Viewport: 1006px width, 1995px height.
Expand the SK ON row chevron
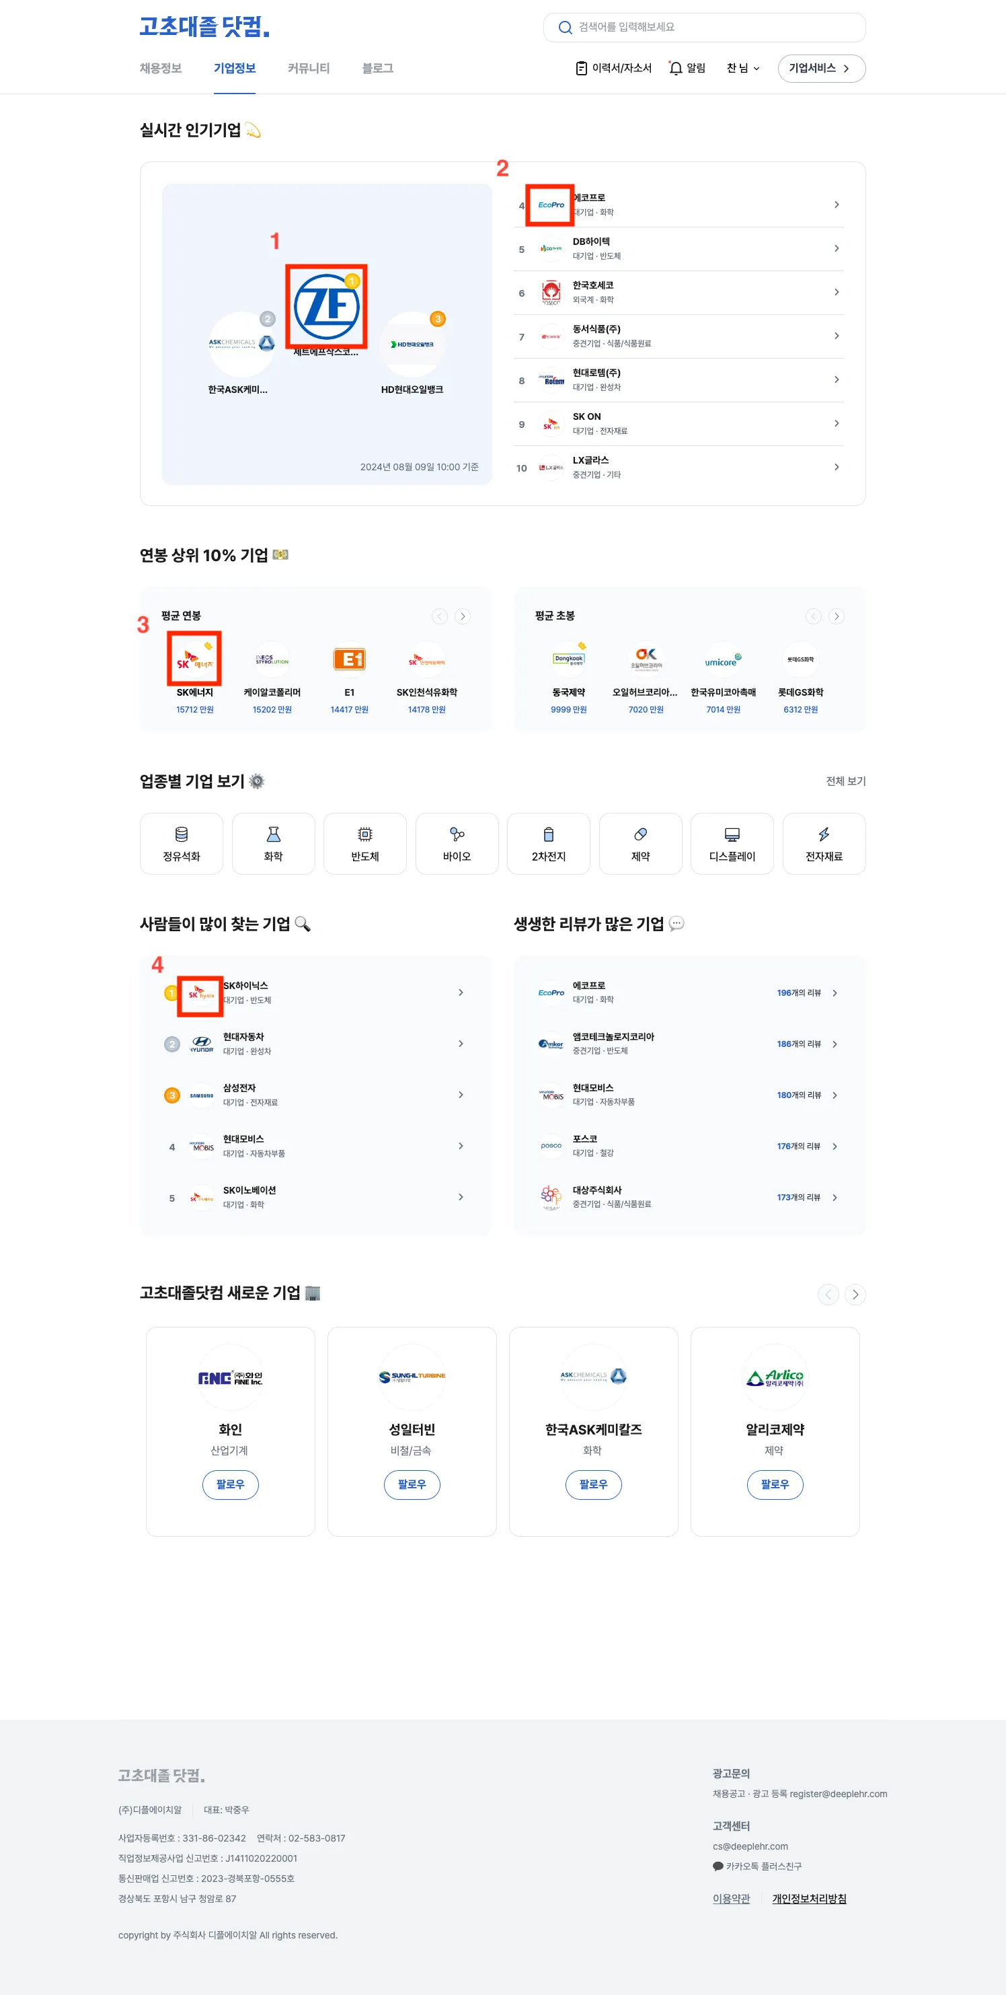click(837, 423)
